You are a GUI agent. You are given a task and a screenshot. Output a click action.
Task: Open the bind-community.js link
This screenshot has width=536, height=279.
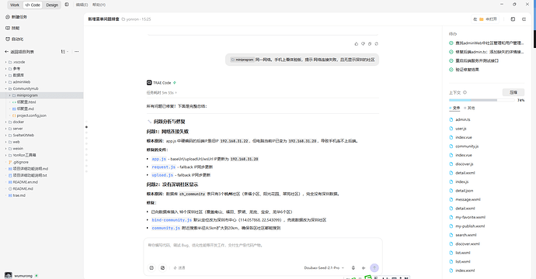click(x=172, y=220)
